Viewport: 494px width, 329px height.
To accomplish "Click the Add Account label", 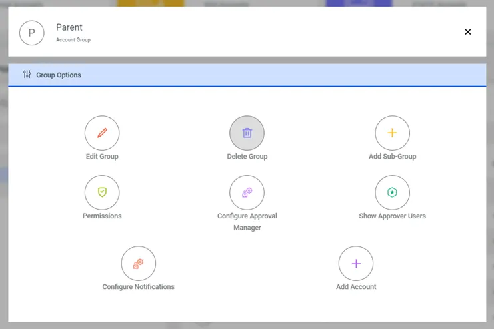I will pyautogui.click(x=356, y=287).
